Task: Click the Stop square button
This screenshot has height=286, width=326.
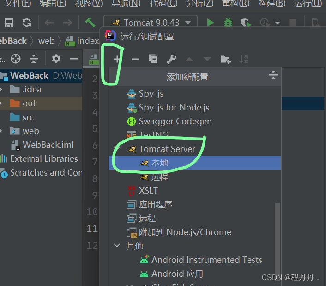Action: [293, 23]
